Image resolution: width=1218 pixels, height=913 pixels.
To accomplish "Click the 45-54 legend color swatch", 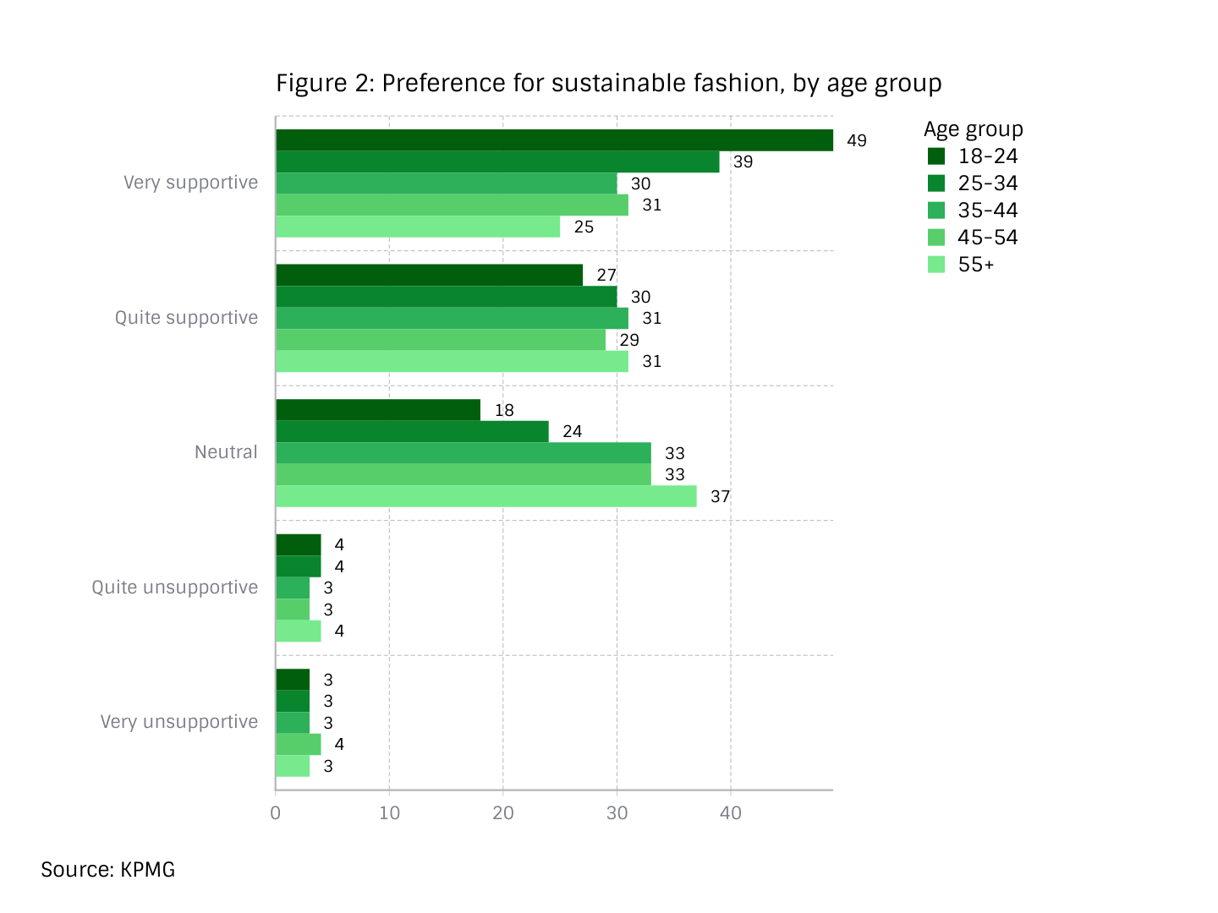I will 935,238.
